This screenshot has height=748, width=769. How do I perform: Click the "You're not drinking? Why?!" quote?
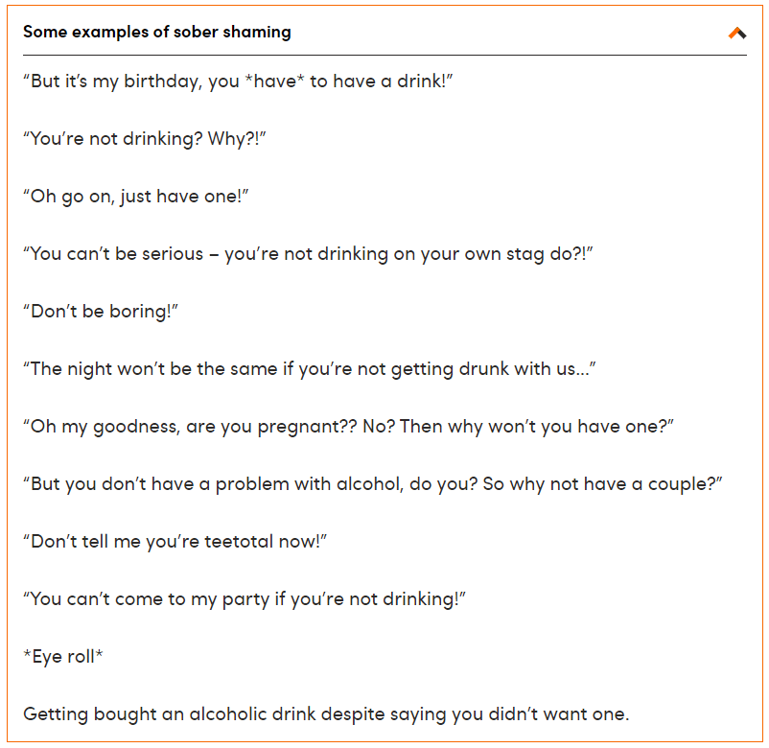(x=144, y=139)
